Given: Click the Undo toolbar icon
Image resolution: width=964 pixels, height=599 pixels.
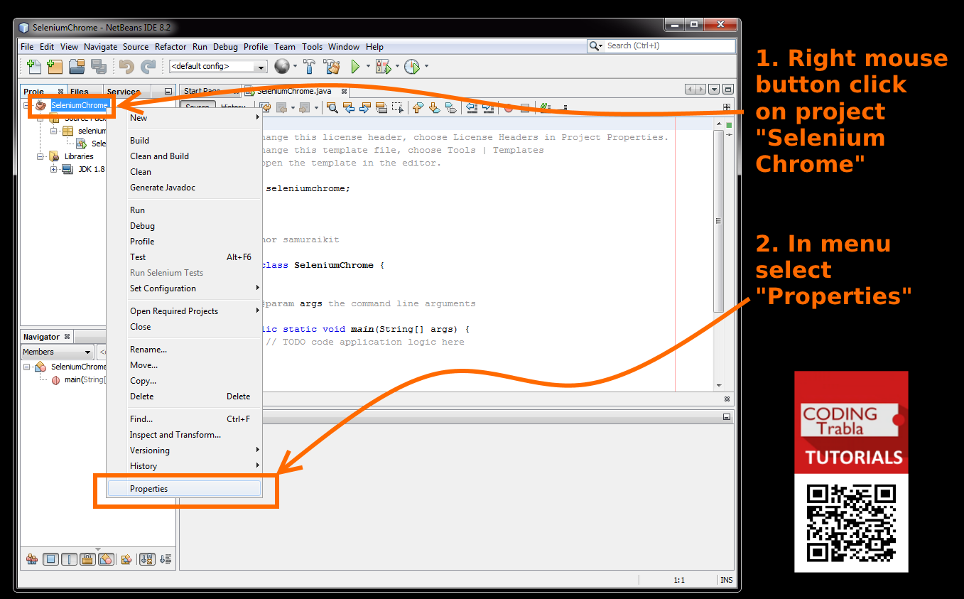Looking at the screenshot, I should tap(126, 66).
